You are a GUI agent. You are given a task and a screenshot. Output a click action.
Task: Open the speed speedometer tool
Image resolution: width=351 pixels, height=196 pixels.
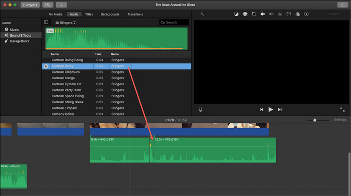point(289,14)
